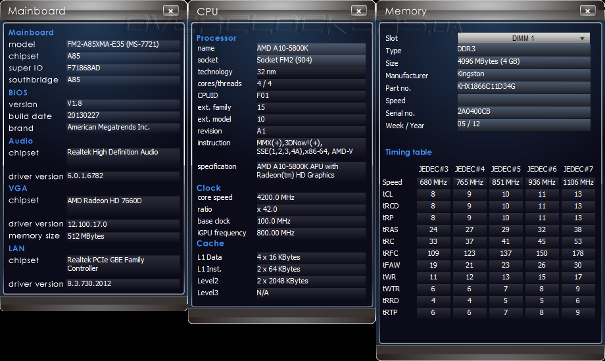Screen dimensions: 605x361
Task: Open the DIMM 1 slot dropdown
Action: [x=523, y=38]
